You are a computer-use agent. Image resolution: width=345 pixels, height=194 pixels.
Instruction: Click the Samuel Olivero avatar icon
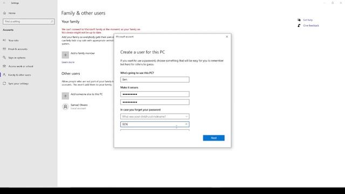65,107
